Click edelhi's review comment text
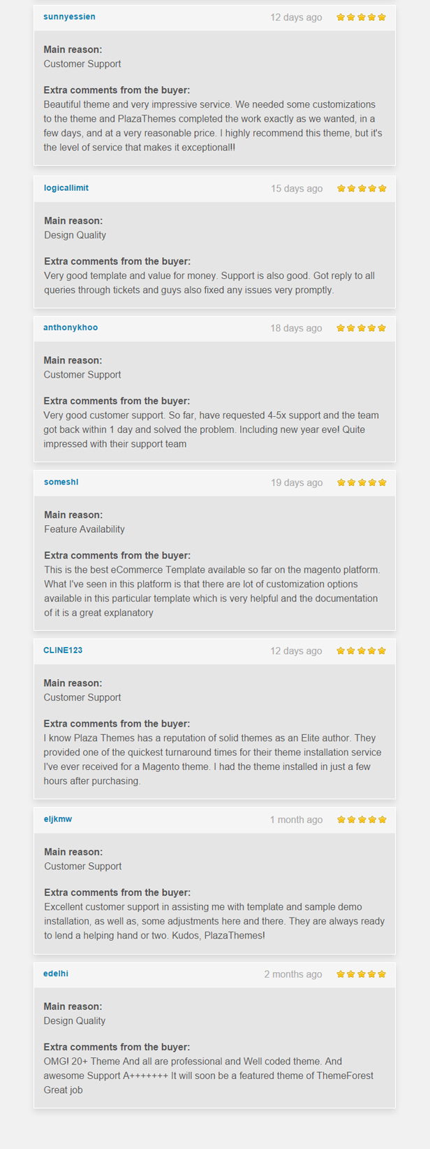The image size is (430, 1149). click(x=209, y=1076)
